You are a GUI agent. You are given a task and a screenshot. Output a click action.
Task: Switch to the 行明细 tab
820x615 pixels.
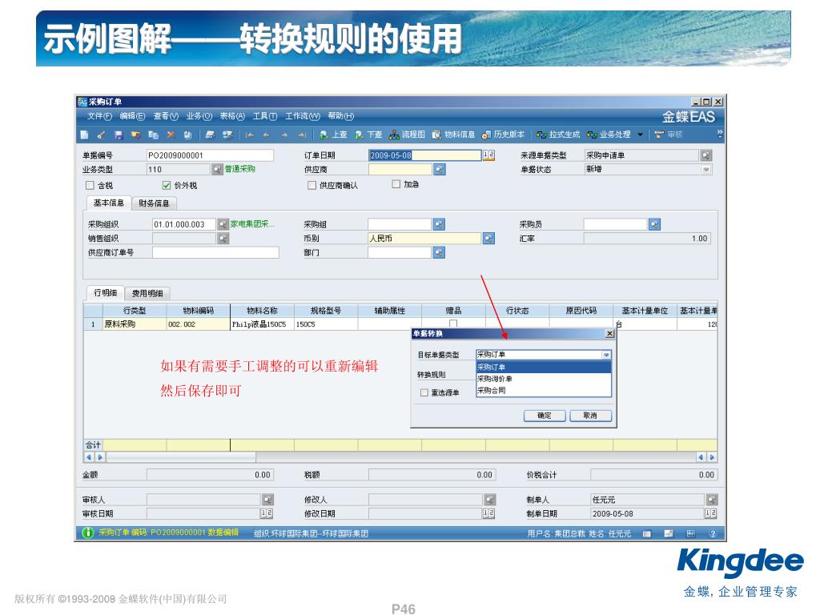click(106, 293)
